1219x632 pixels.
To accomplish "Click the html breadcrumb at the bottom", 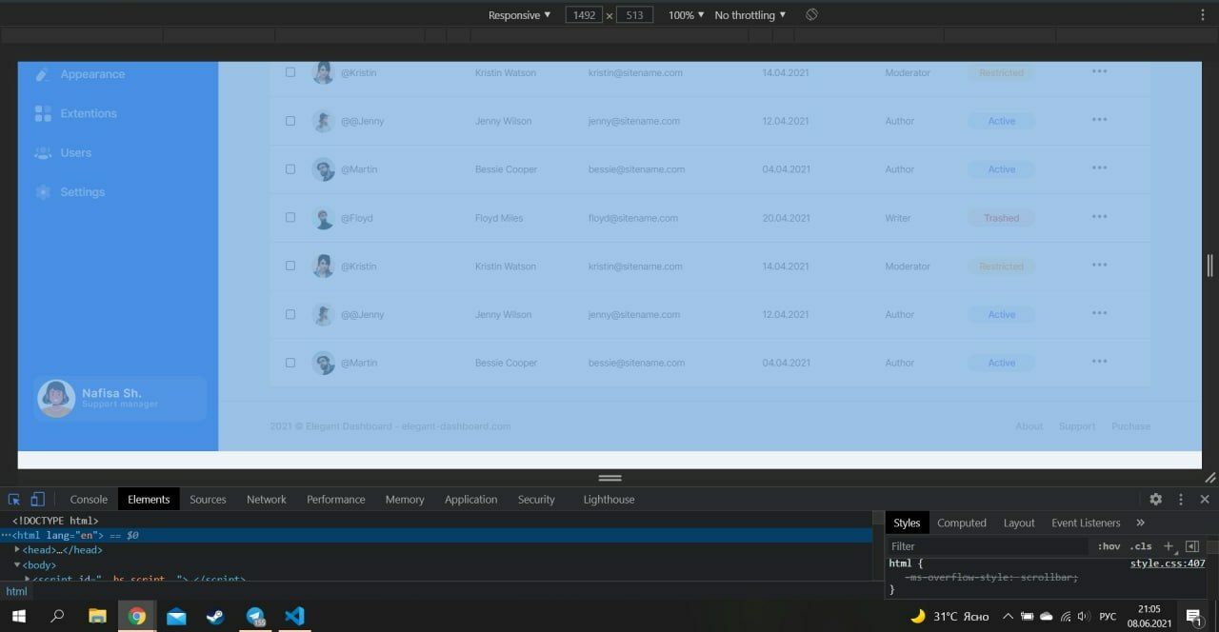I will [x=17, y=591].
